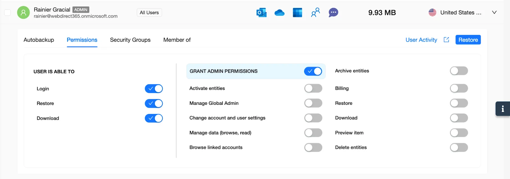Click the Rainier Gracial user name
Image resolution: width=510 pixels, height=179 pixels.
click(x=52, y=10)
